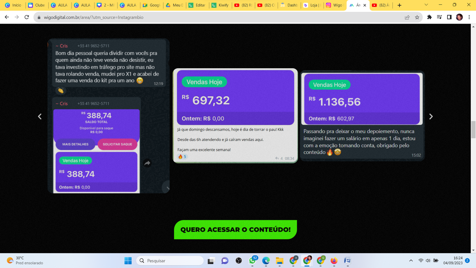
Task: Open the media control icon in toolbar
Action: click(x=439, y=17)
